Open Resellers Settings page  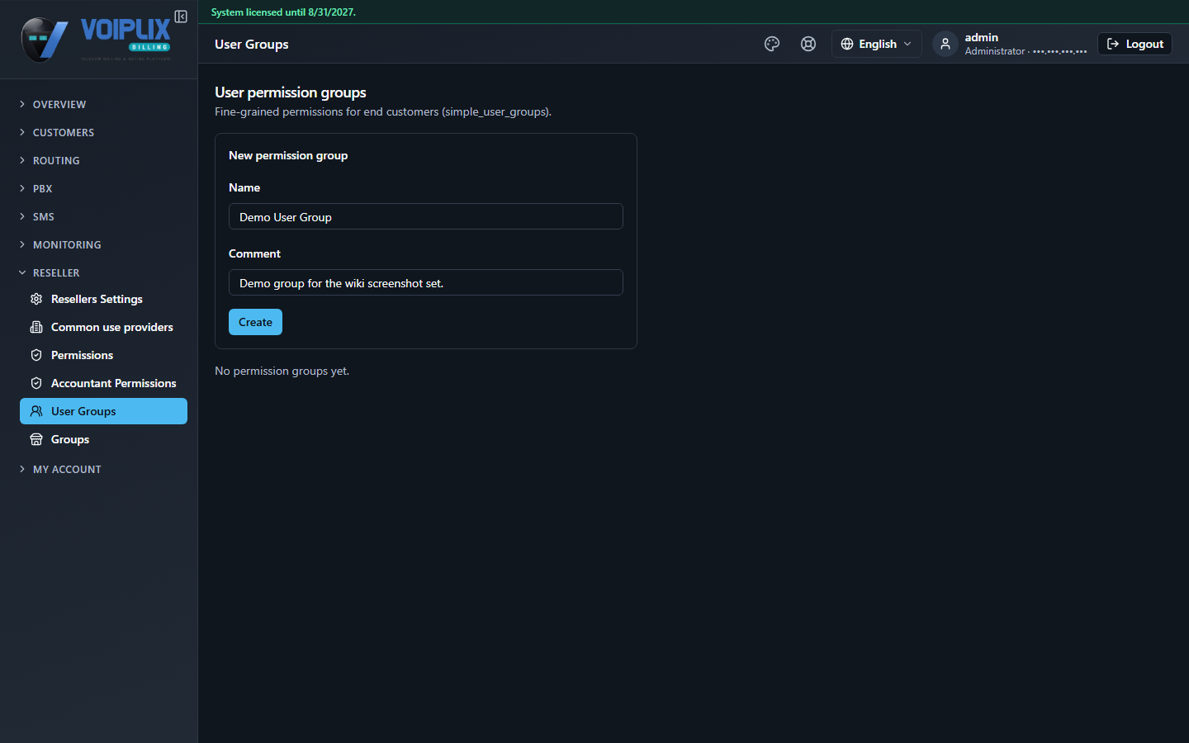103,299
